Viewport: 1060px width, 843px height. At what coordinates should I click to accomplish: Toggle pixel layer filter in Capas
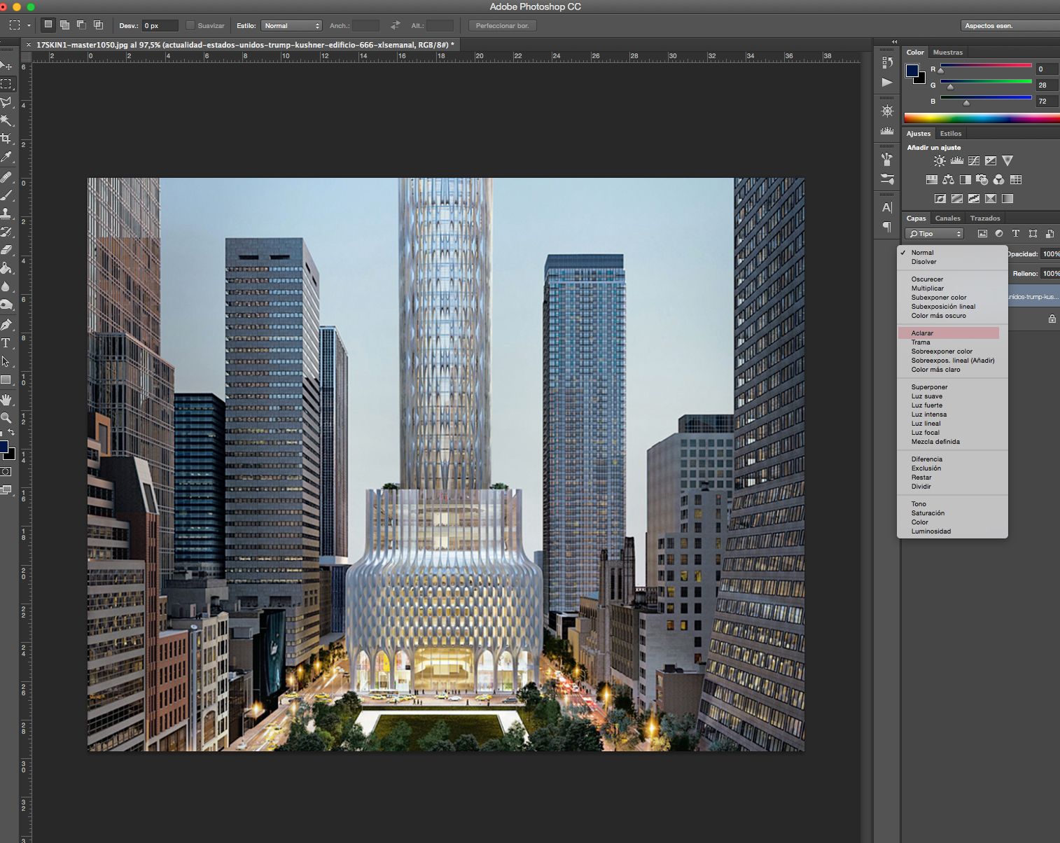pyautogui.click(x=982, y=234)
